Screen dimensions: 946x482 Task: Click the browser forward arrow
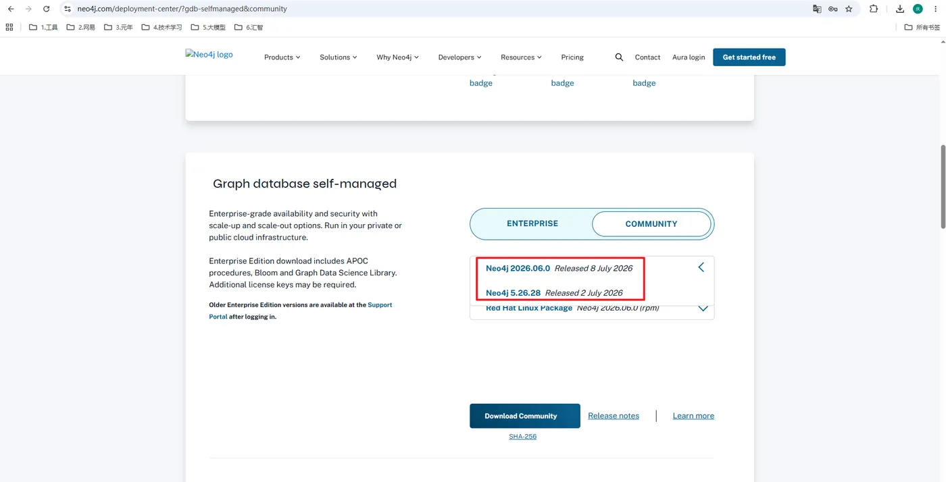[28, 9]
